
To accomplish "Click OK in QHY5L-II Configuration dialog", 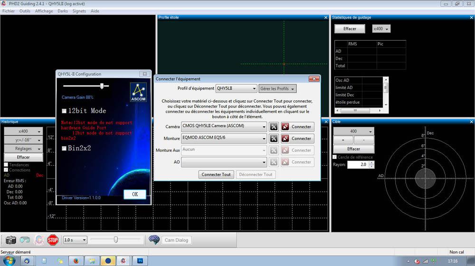I will (x=135, y=194).
